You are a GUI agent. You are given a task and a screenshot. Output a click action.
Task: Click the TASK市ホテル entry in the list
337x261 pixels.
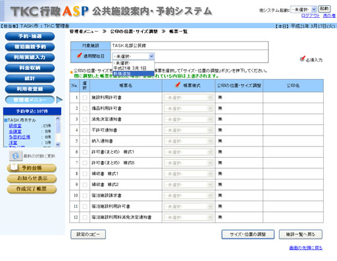[22, 120]
